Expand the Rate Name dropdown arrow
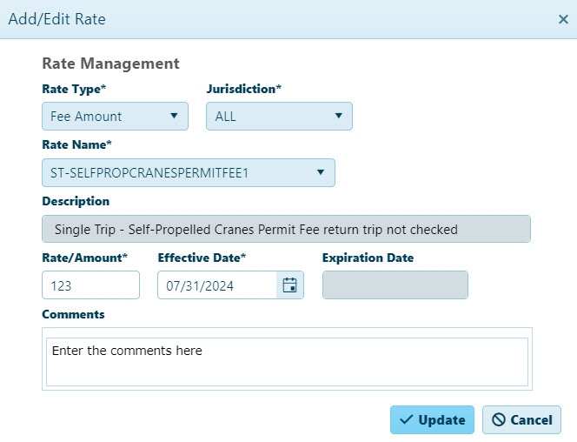This screenshot has height=442, width=577. [x=321, y=172]
